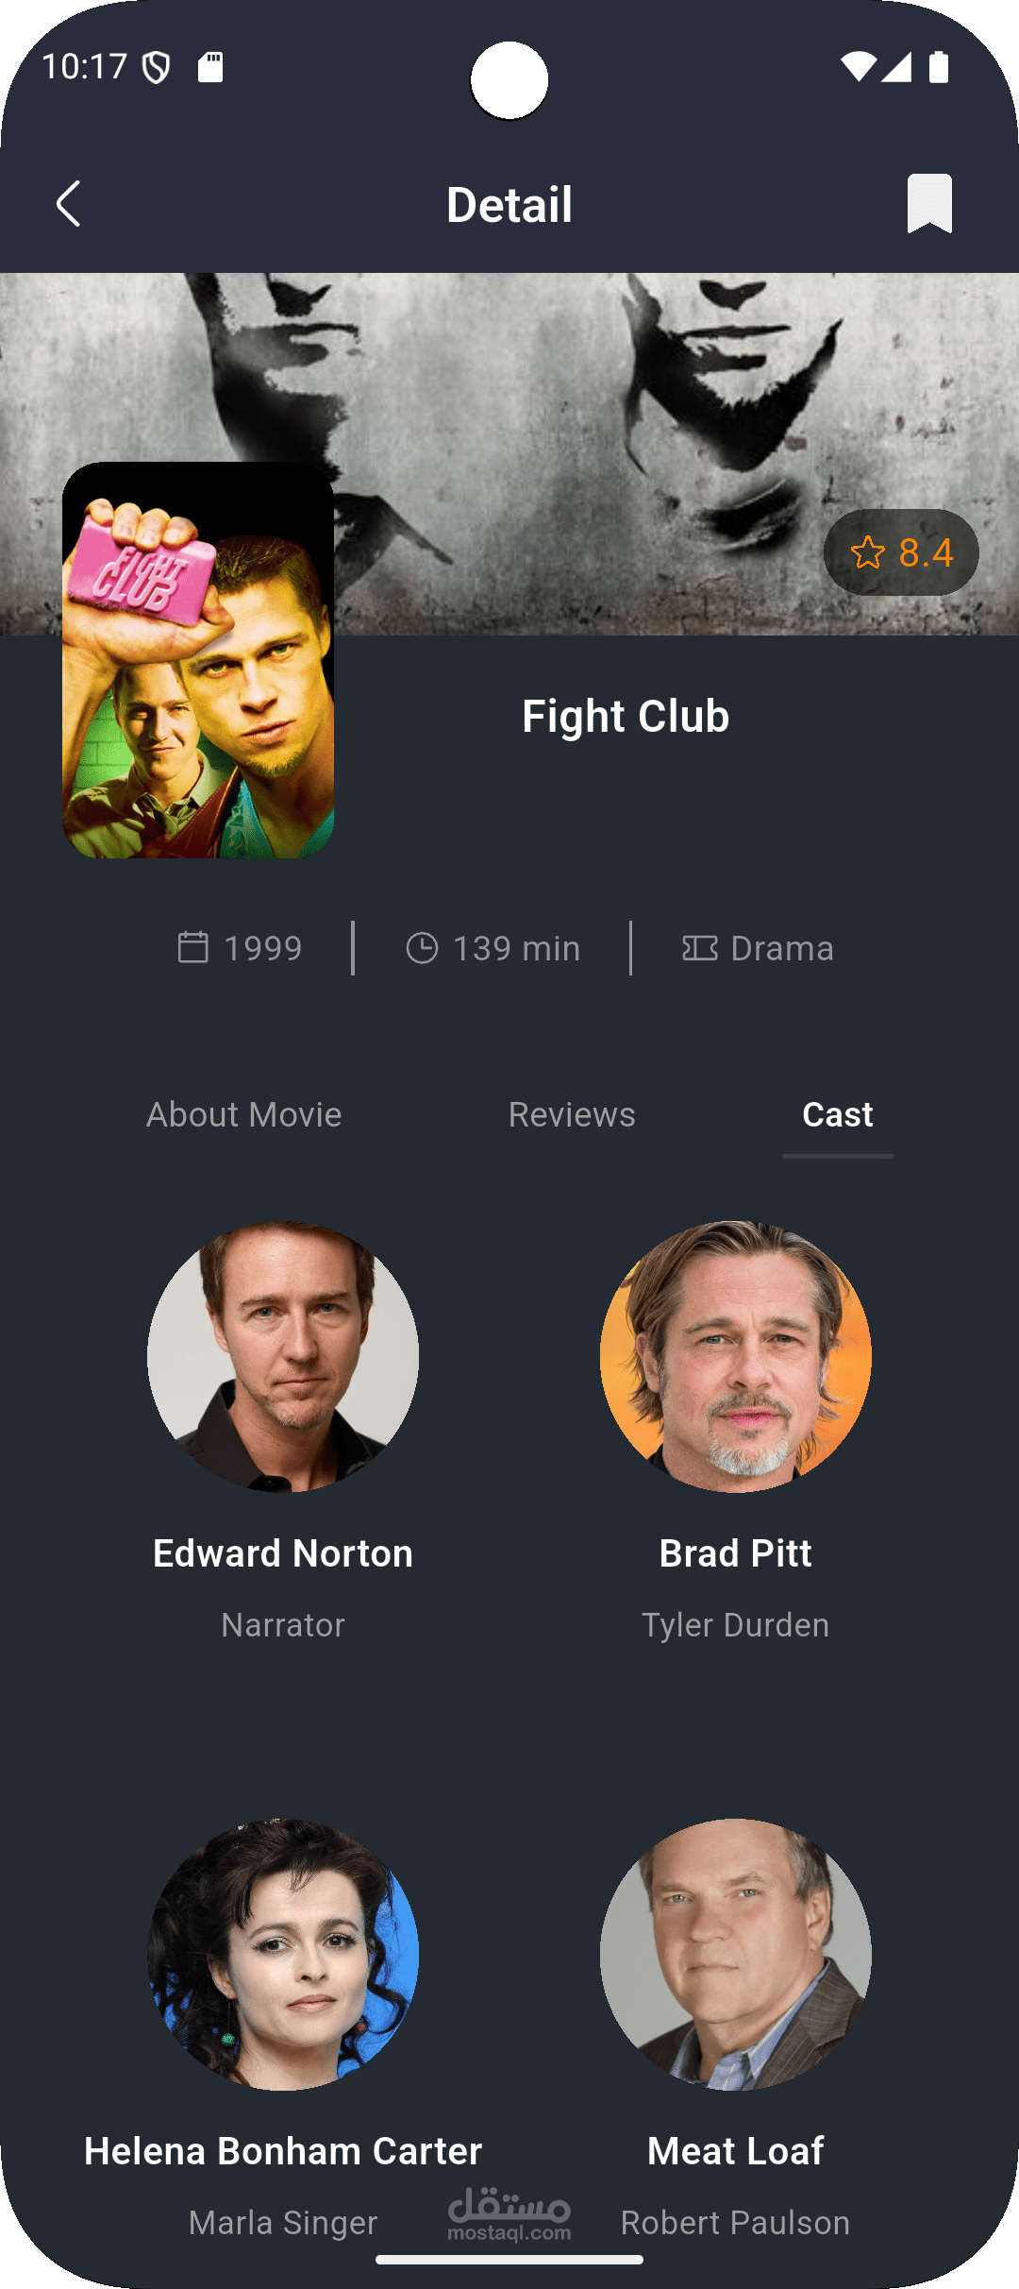Select Brad Pitt's cast photo

coord(736,1357)
